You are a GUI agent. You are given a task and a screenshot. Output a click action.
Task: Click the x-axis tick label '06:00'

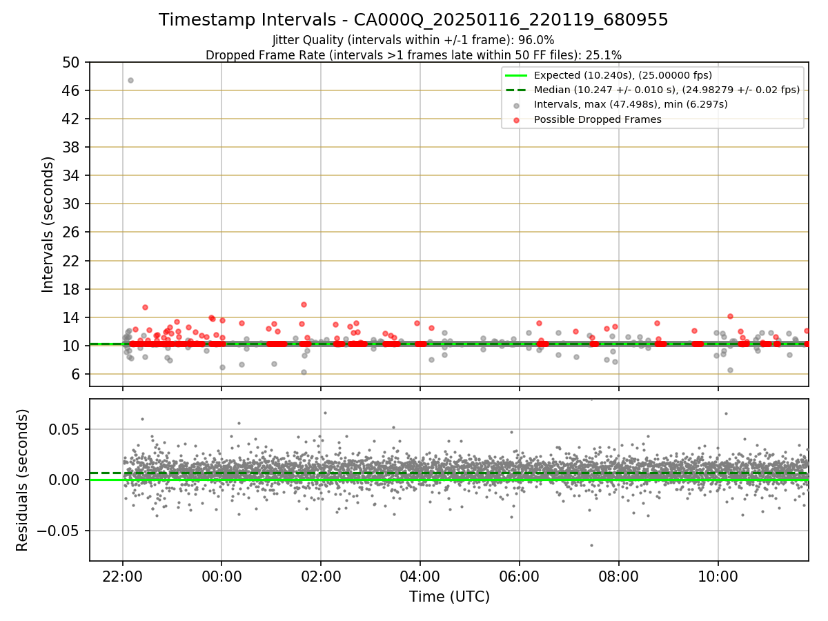520,575
